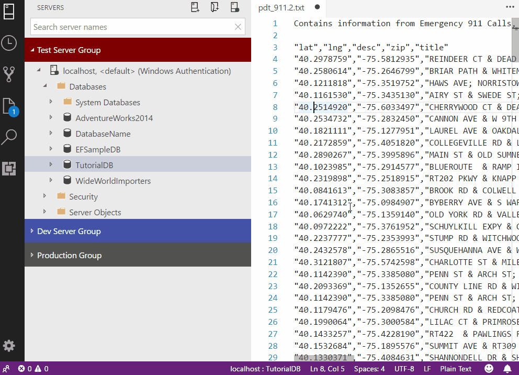The image size is (519, 375).
Task: Toggle Show Active Connections icon
Action: tap(234, 7)
